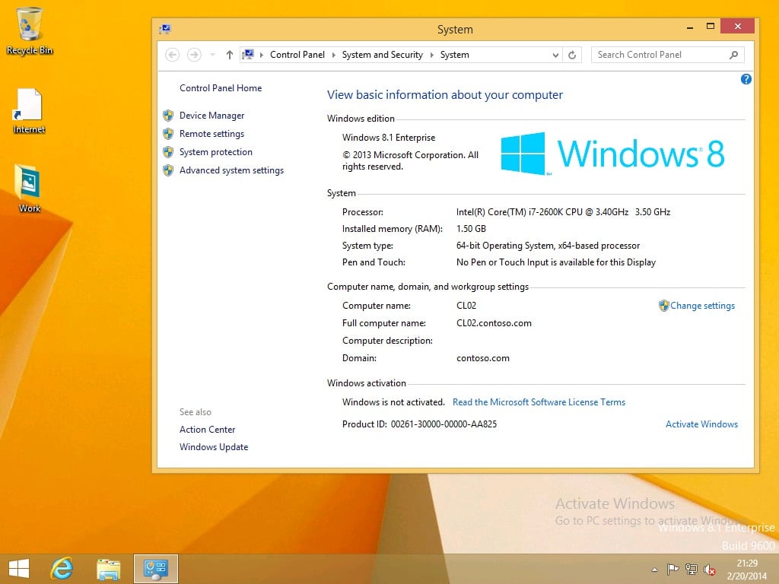The height and width of the screenshot is (584, 779).
Task: Click the muted volume speaker in system tray
Action: pos(710,569)
